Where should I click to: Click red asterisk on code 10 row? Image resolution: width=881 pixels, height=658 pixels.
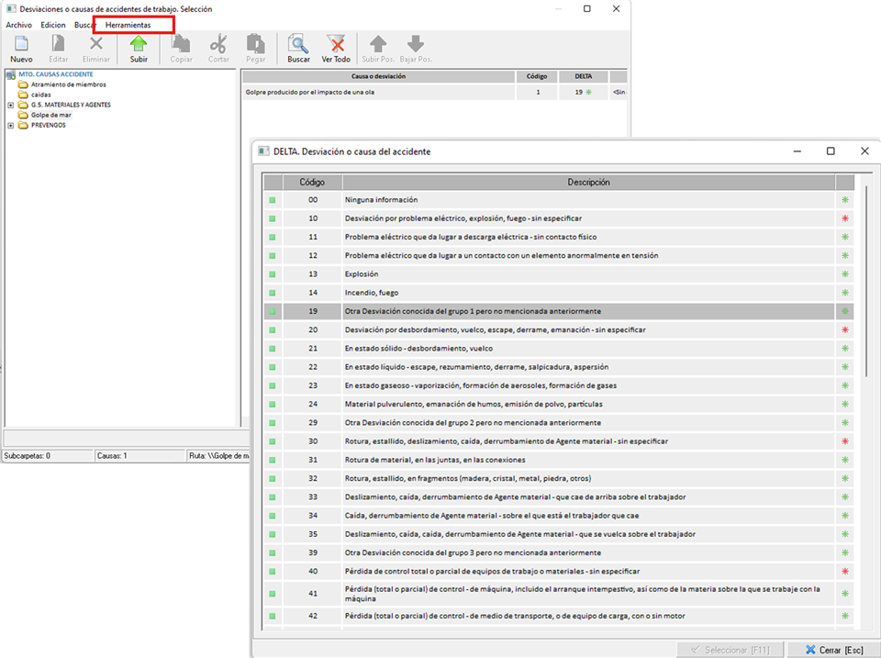[x=844, y=218]
